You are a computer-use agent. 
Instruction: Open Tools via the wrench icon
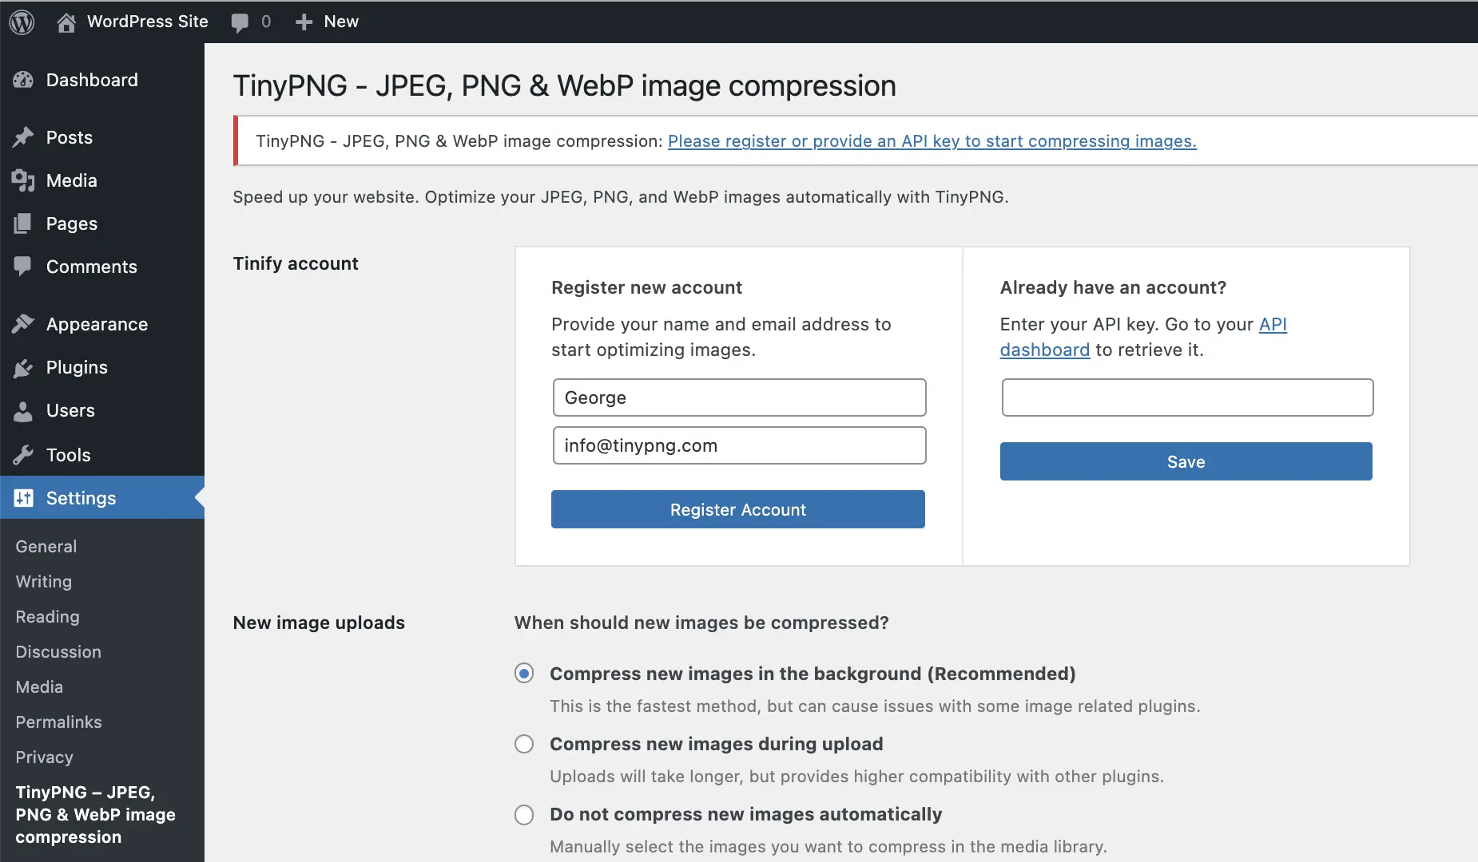point(23,454)
